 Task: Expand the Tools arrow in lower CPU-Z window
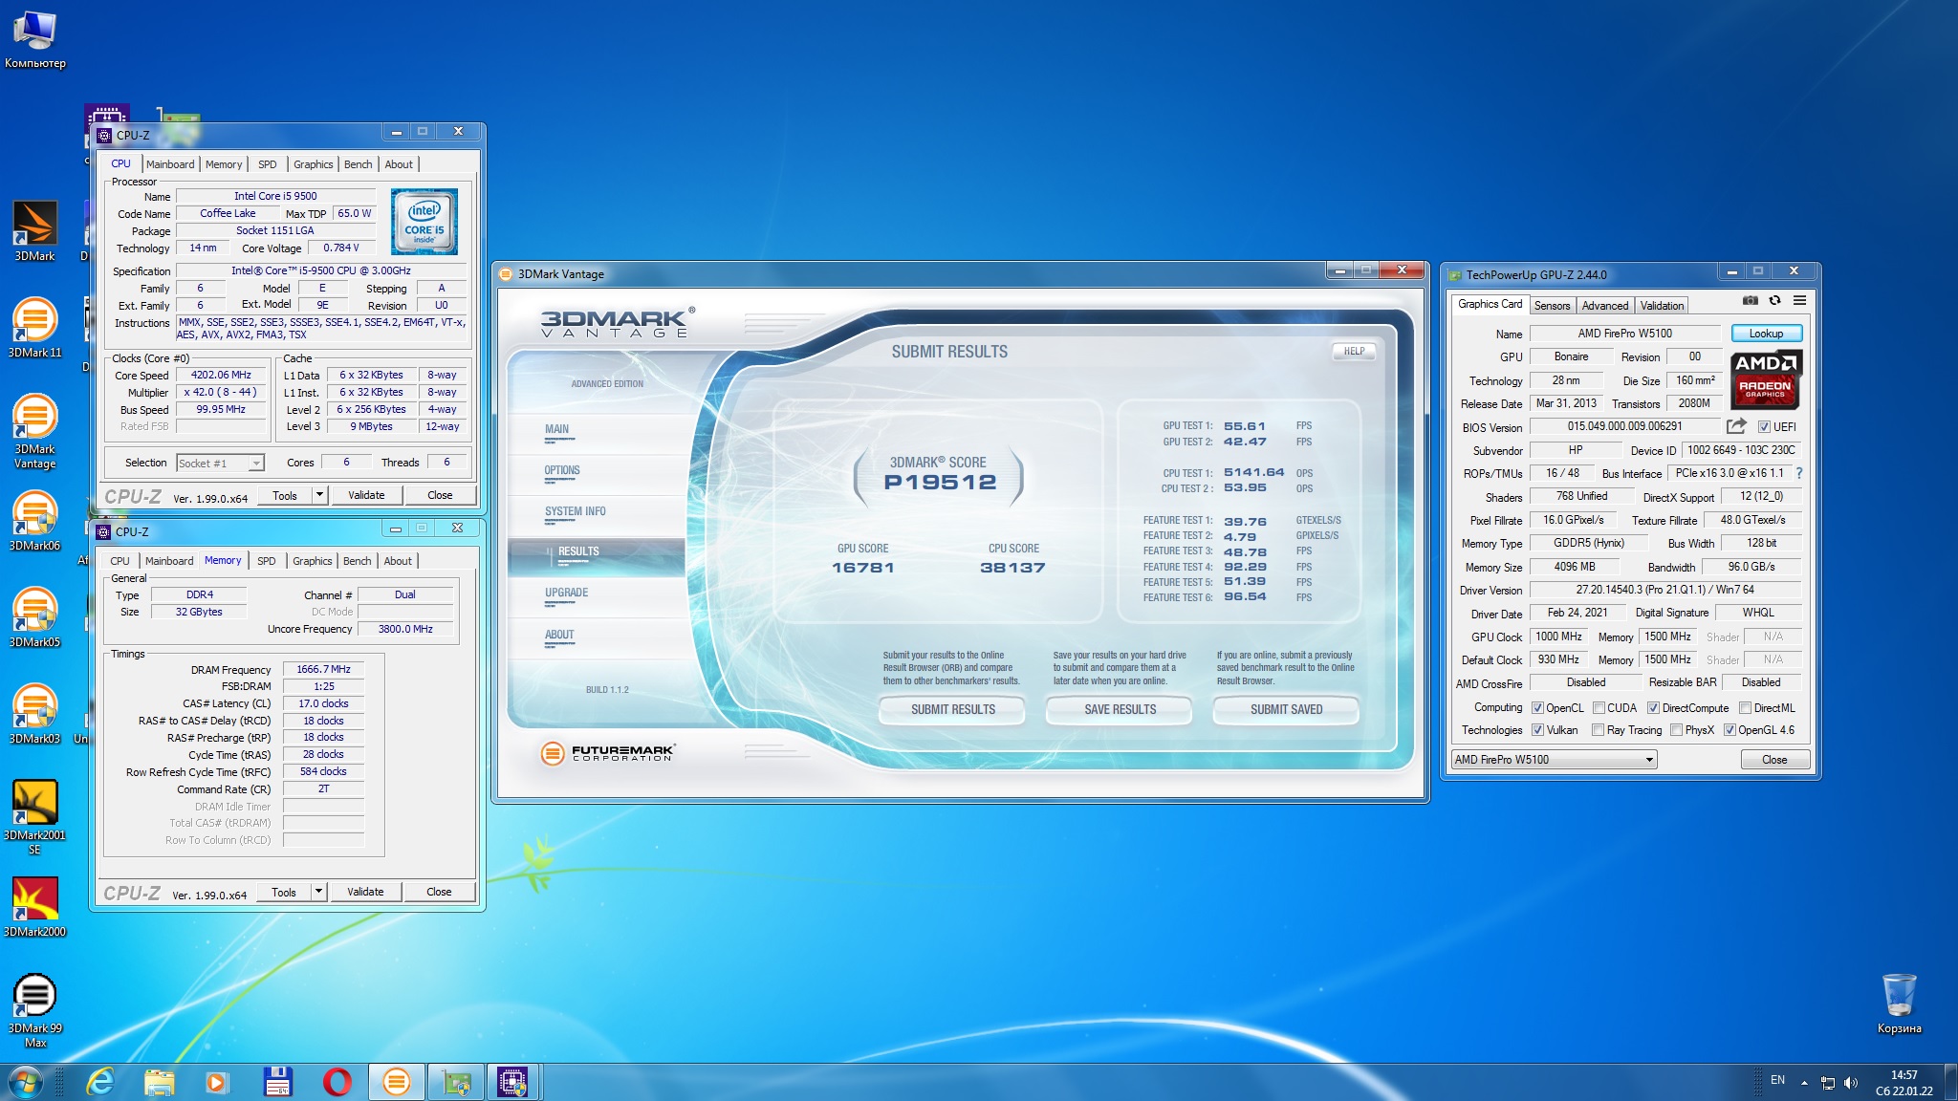coord(318,892)
